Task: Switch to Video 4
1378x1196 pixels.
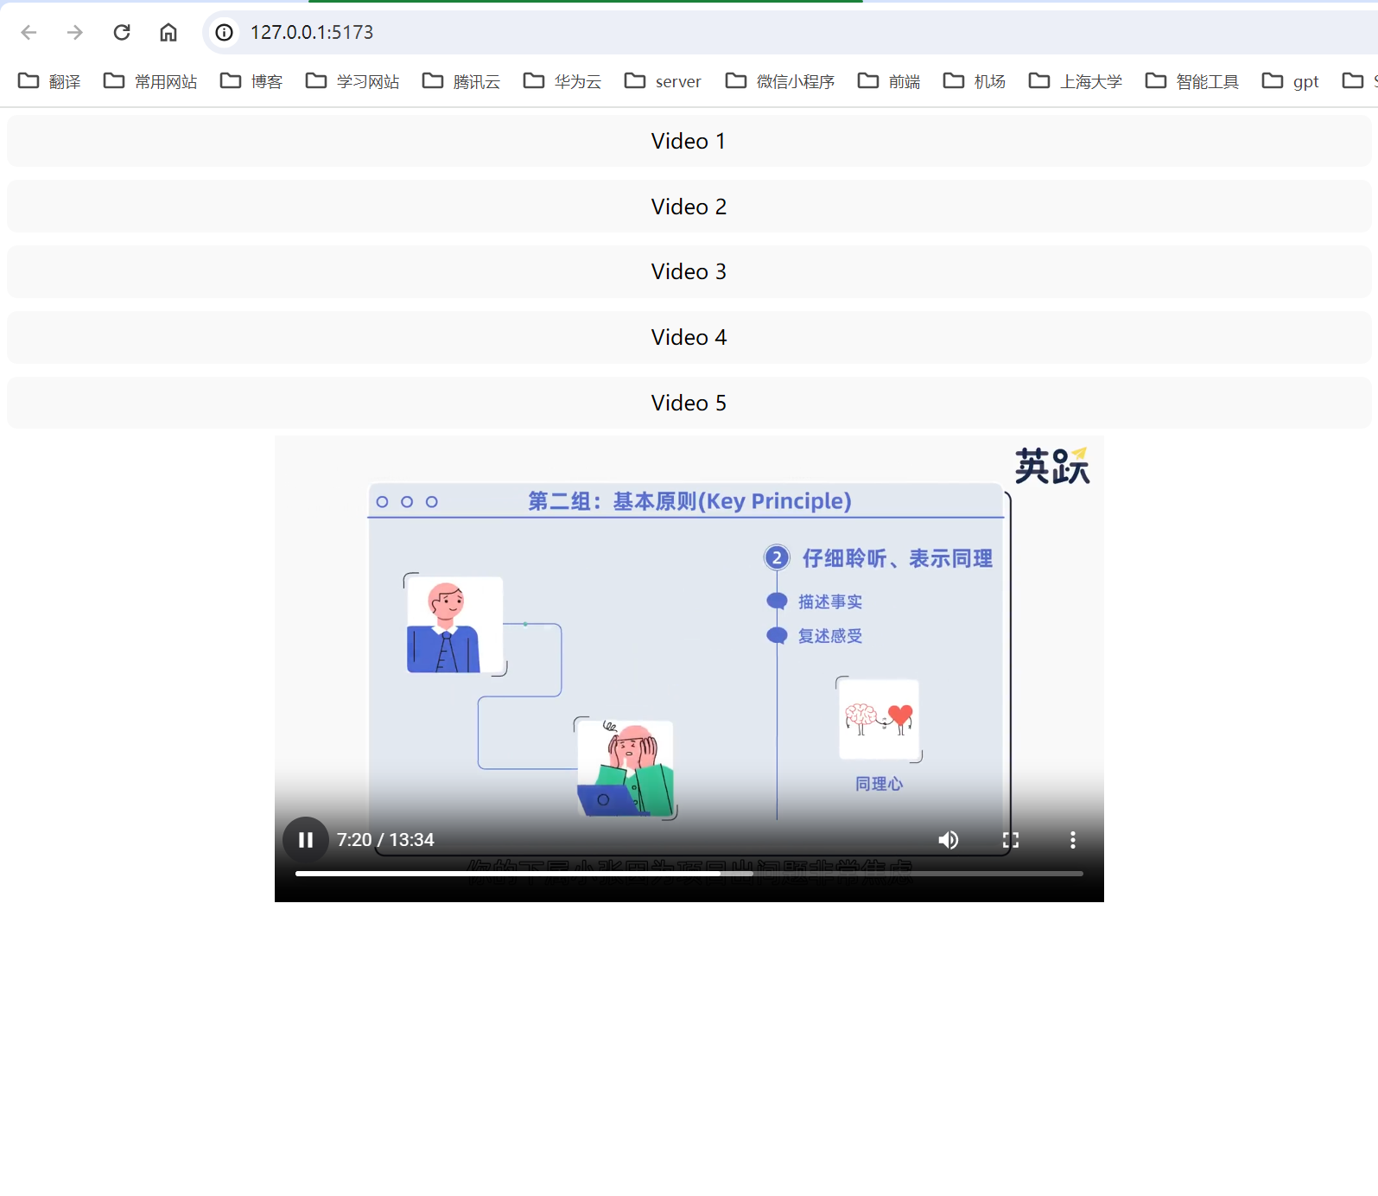Action: coord(689,337)
